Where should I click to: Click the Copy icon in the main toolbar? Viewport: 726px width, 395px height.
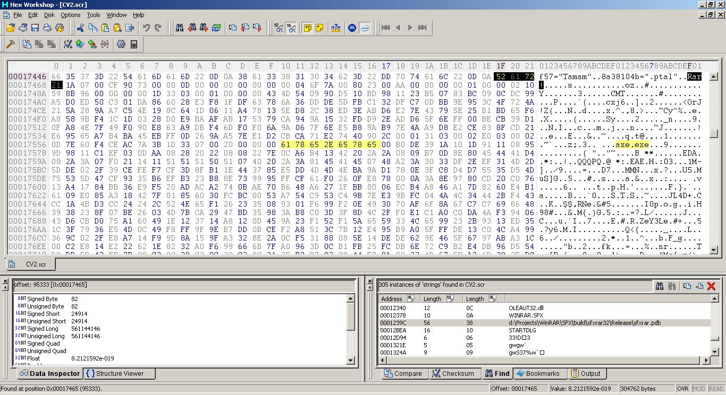coord(93,28)
